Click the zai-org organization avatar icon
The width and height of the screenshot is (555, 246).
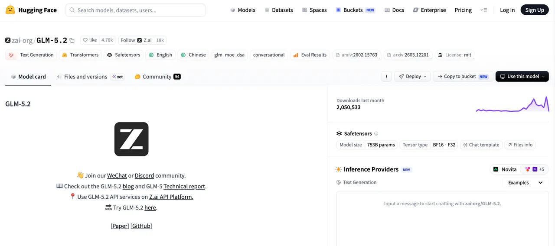point(8,40)
